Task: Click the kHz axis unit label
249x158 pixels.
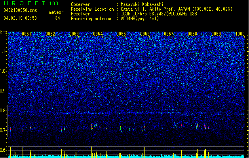Action: tap(4, 32)
